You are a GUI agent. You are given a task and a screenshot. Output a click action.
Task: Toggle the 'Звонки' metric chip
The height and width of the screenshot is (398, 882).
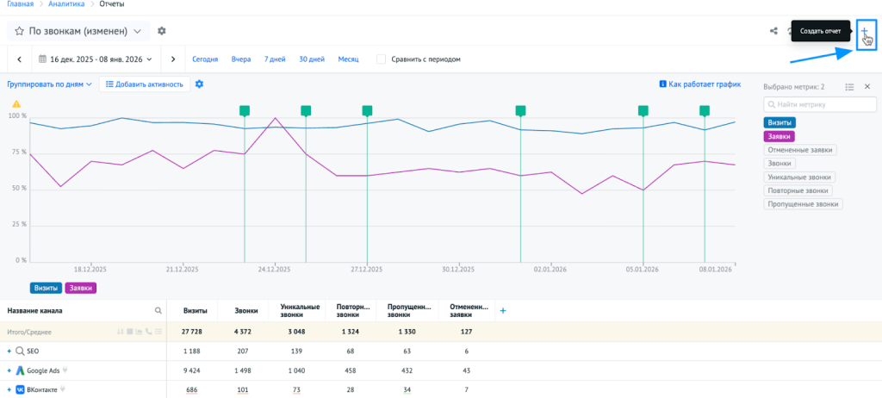pos(781,163)
